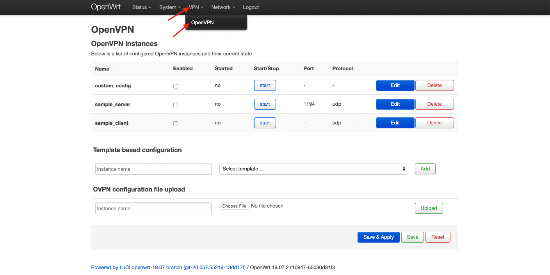Start the sample_server instance

click(x=265, y=104)
